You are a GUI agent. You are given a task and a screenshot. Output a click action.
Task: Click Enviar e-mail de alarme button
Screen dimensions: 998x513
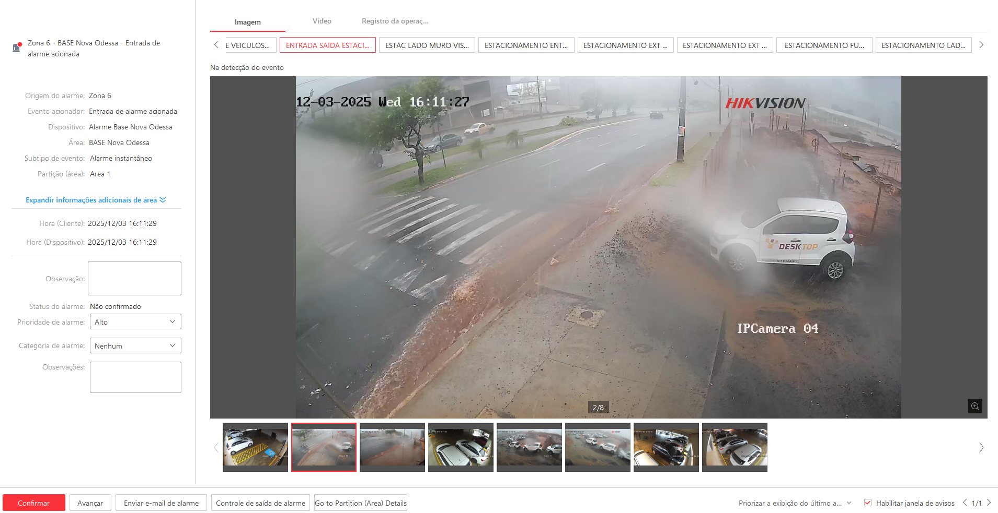coord(161,503)
